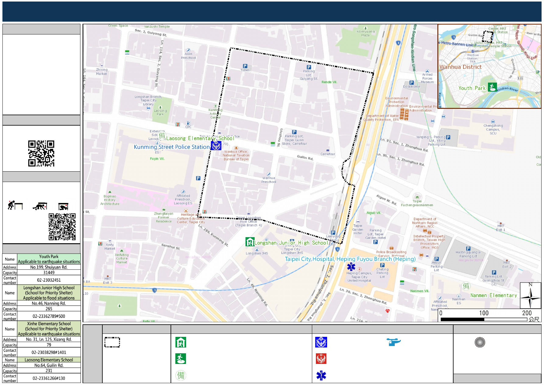Select the capacity value '79'

49,345
